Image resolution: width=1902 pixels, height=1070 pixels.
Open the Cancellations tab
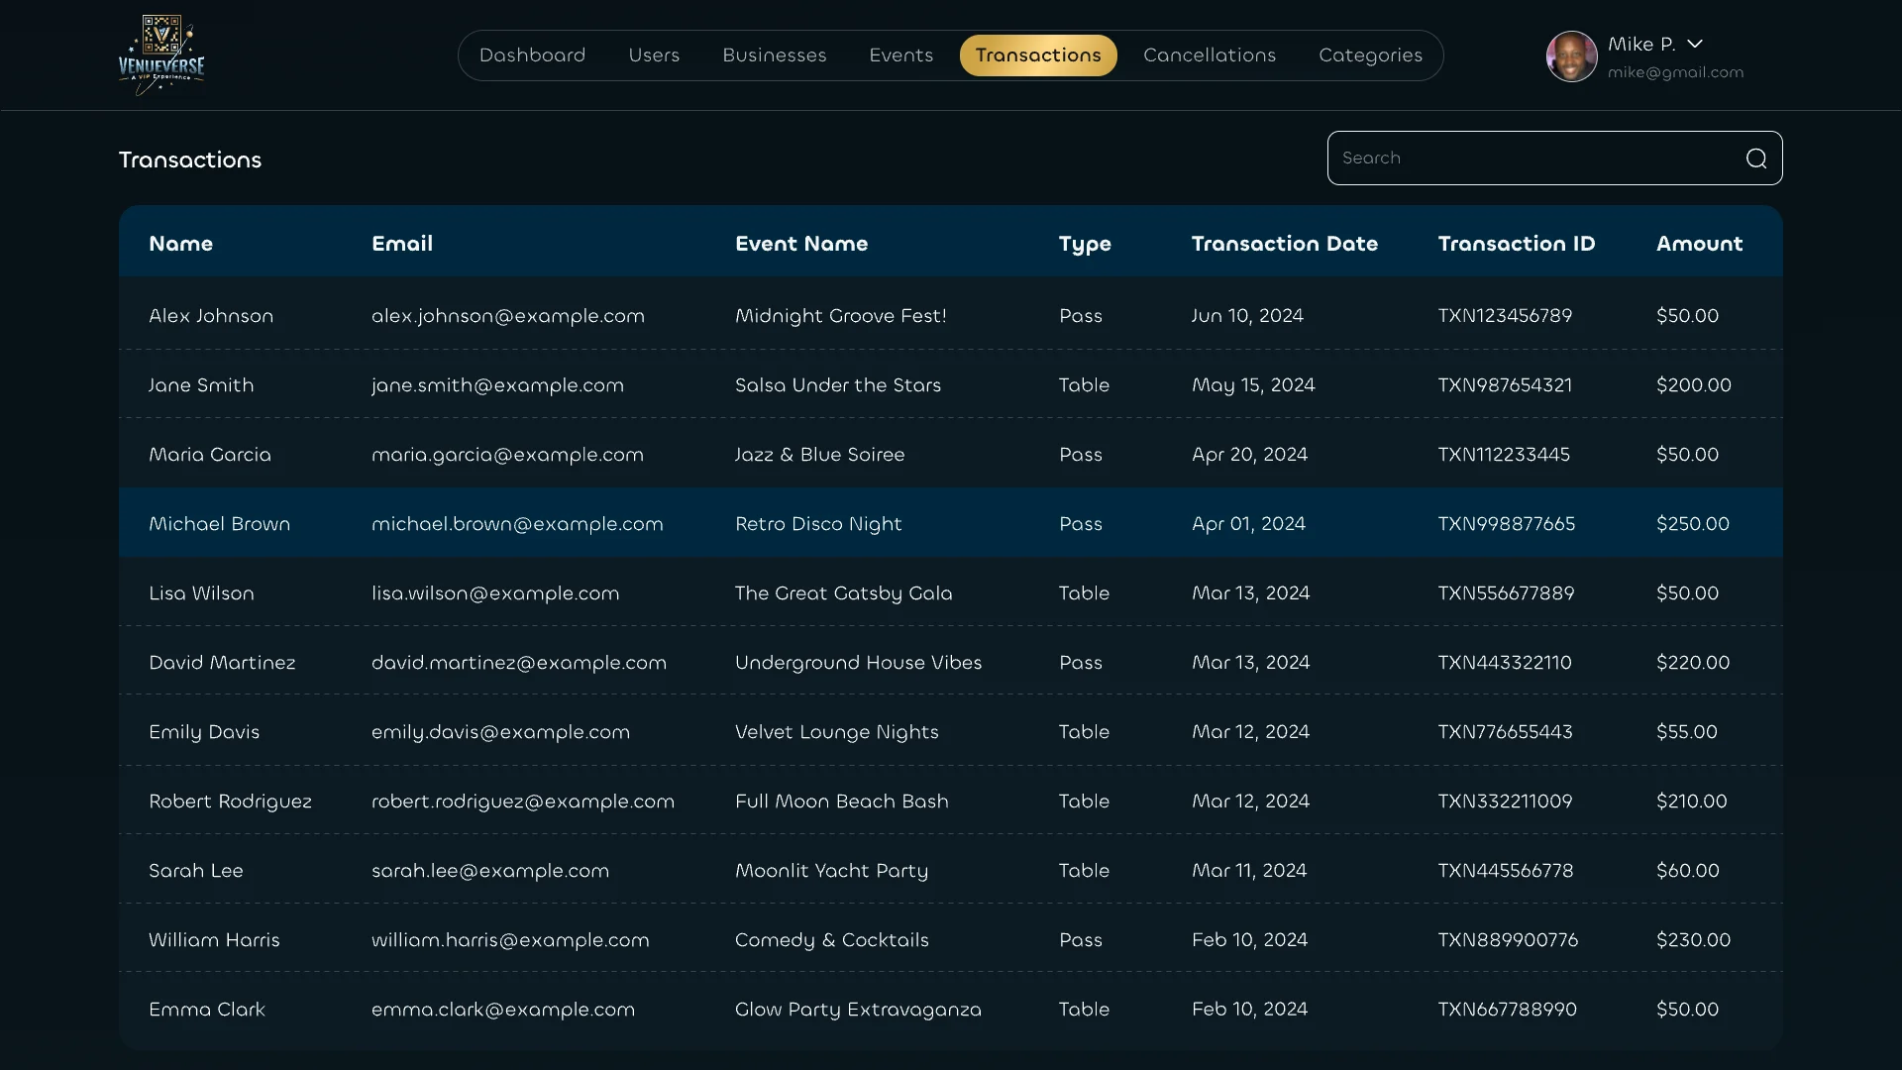1210,55
